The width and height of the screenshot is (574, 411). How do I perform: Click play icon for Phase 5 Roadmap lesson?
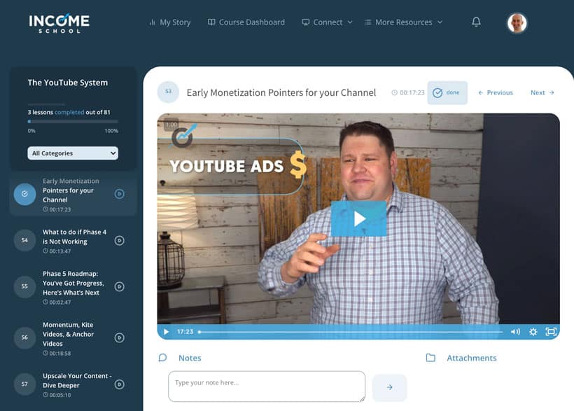119,286
